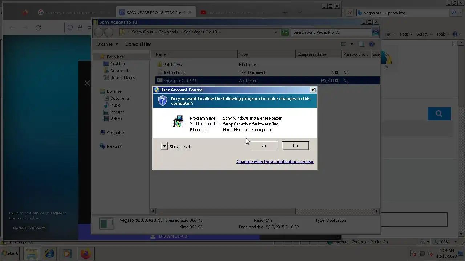Open Libraries in navigation pane
Screen dimensions: 465x261
[114, 91]
